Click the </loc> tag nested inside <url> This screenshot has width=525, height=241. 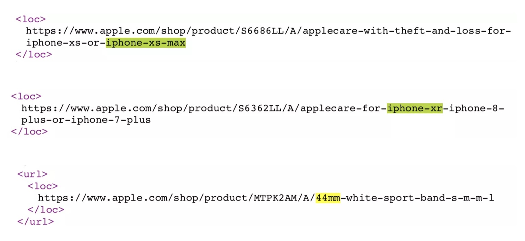[x=45, y=209]
